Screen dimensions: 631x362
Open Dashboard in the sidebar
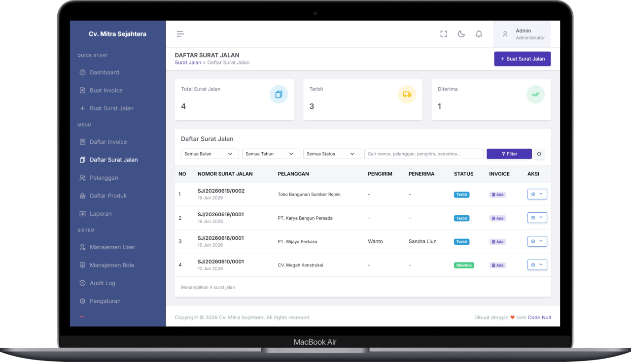click(x=104, y=72)
